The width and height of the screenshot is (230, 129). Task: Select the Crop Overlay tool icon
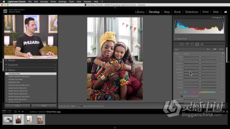pyautogui.click(x=176, y=44)
